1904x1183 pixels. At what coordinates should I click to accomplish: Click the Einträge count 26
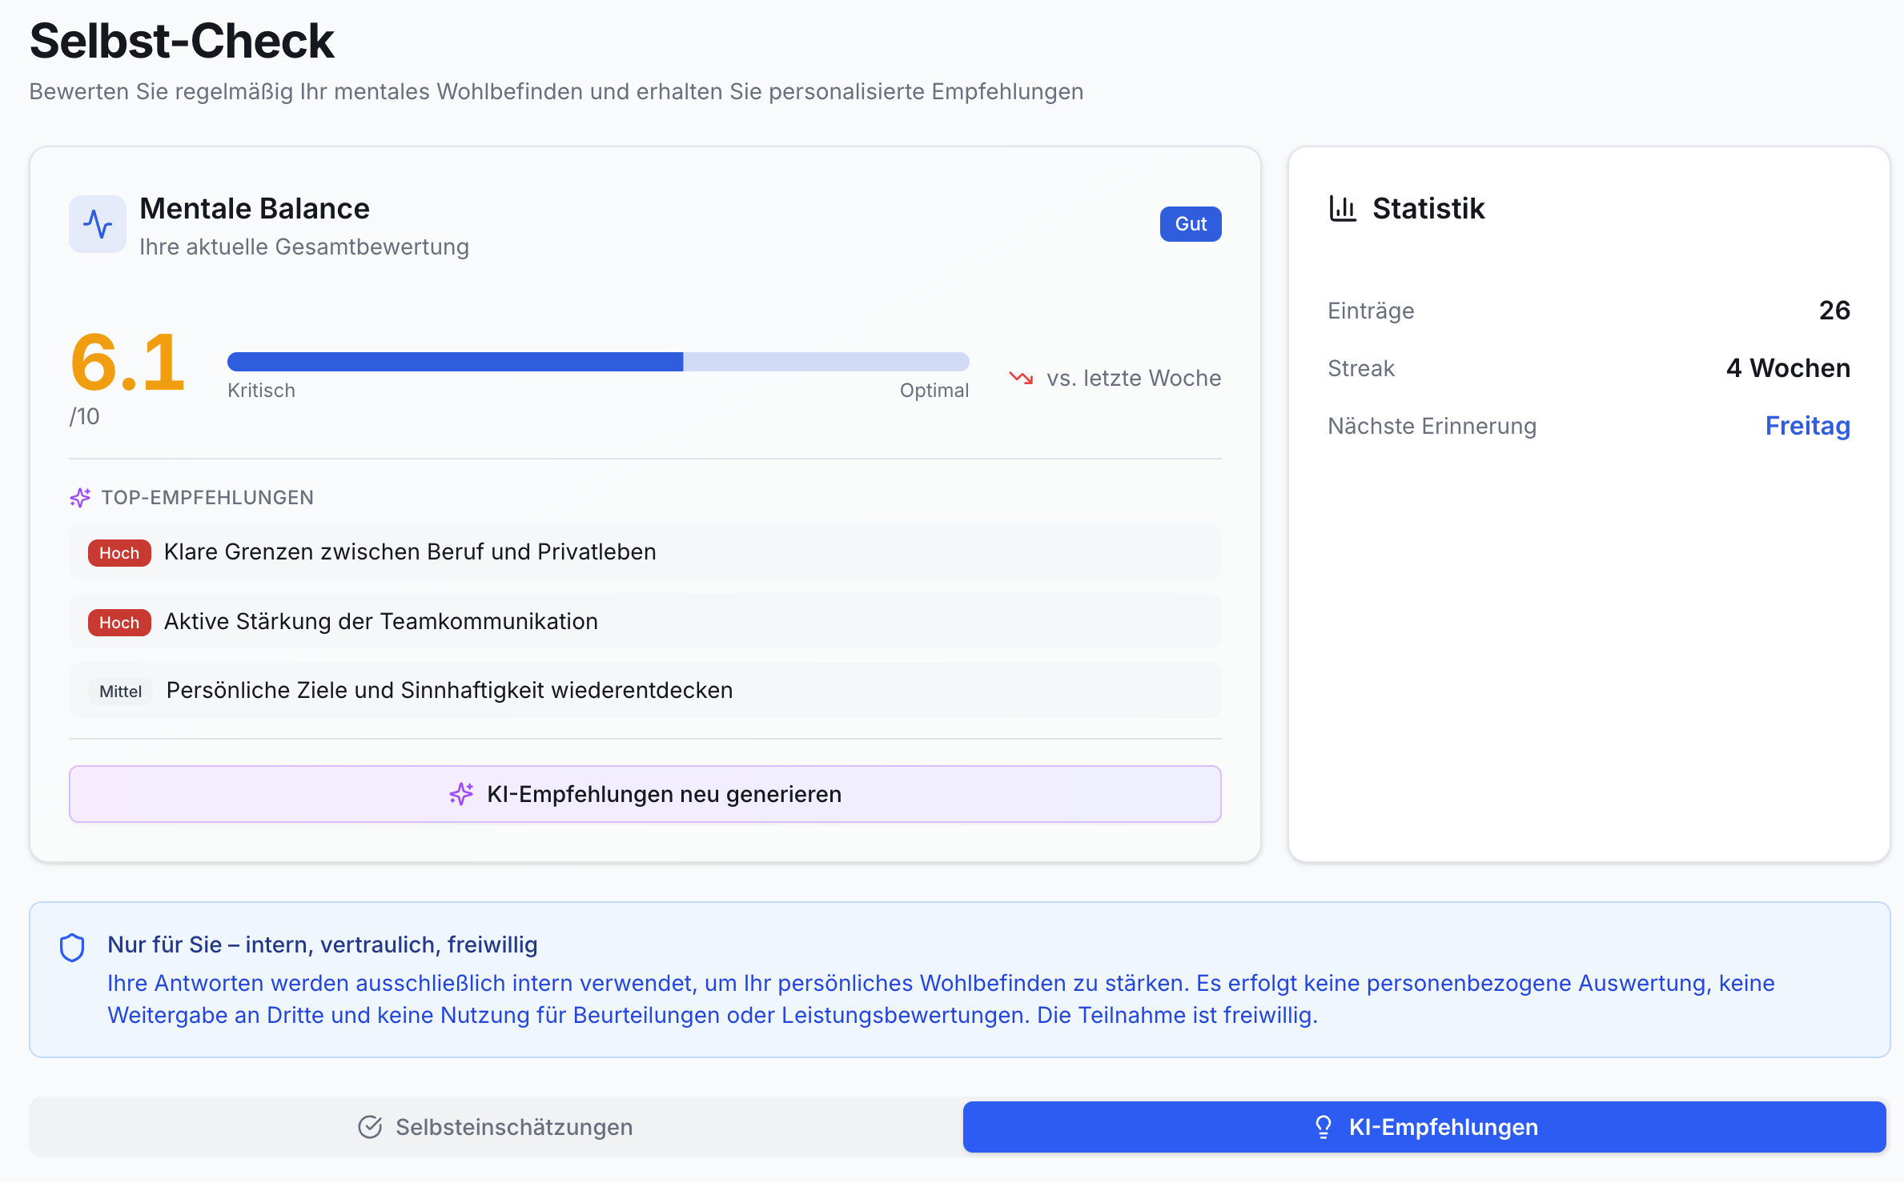[x=1834, y=311]
